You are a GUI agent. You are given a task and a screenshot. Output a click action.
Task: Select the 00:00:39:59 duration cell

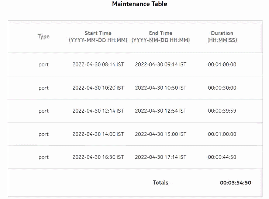pyautogui.click(x=222, y=111)
